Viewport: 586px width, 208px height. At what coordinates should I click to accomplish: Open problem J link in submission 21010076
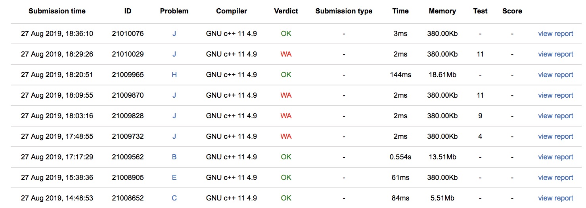click(x=174, y=34)
